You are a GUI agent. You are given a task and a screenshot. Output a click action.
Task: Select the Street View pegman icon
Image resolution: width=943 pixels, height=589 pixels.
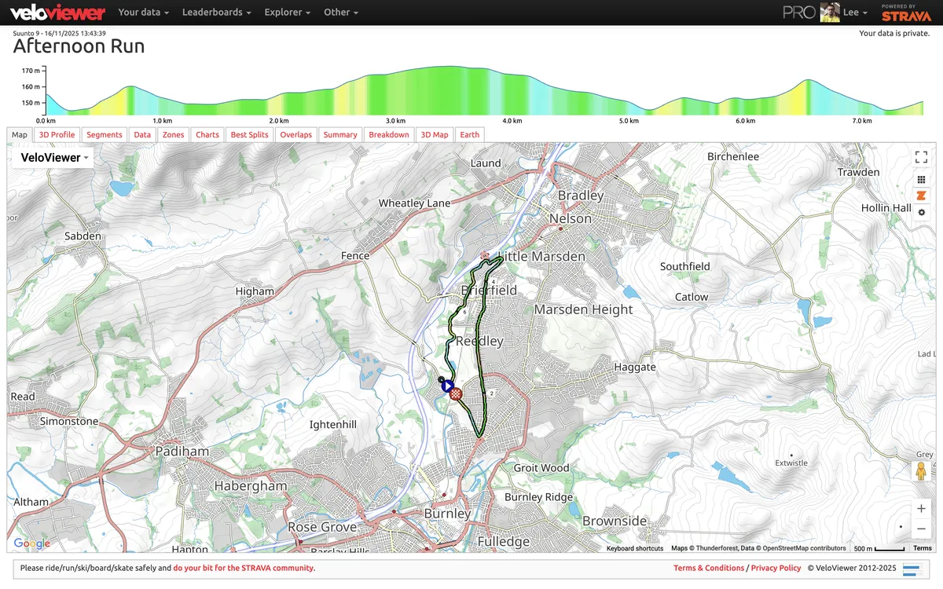click(920, 471)
